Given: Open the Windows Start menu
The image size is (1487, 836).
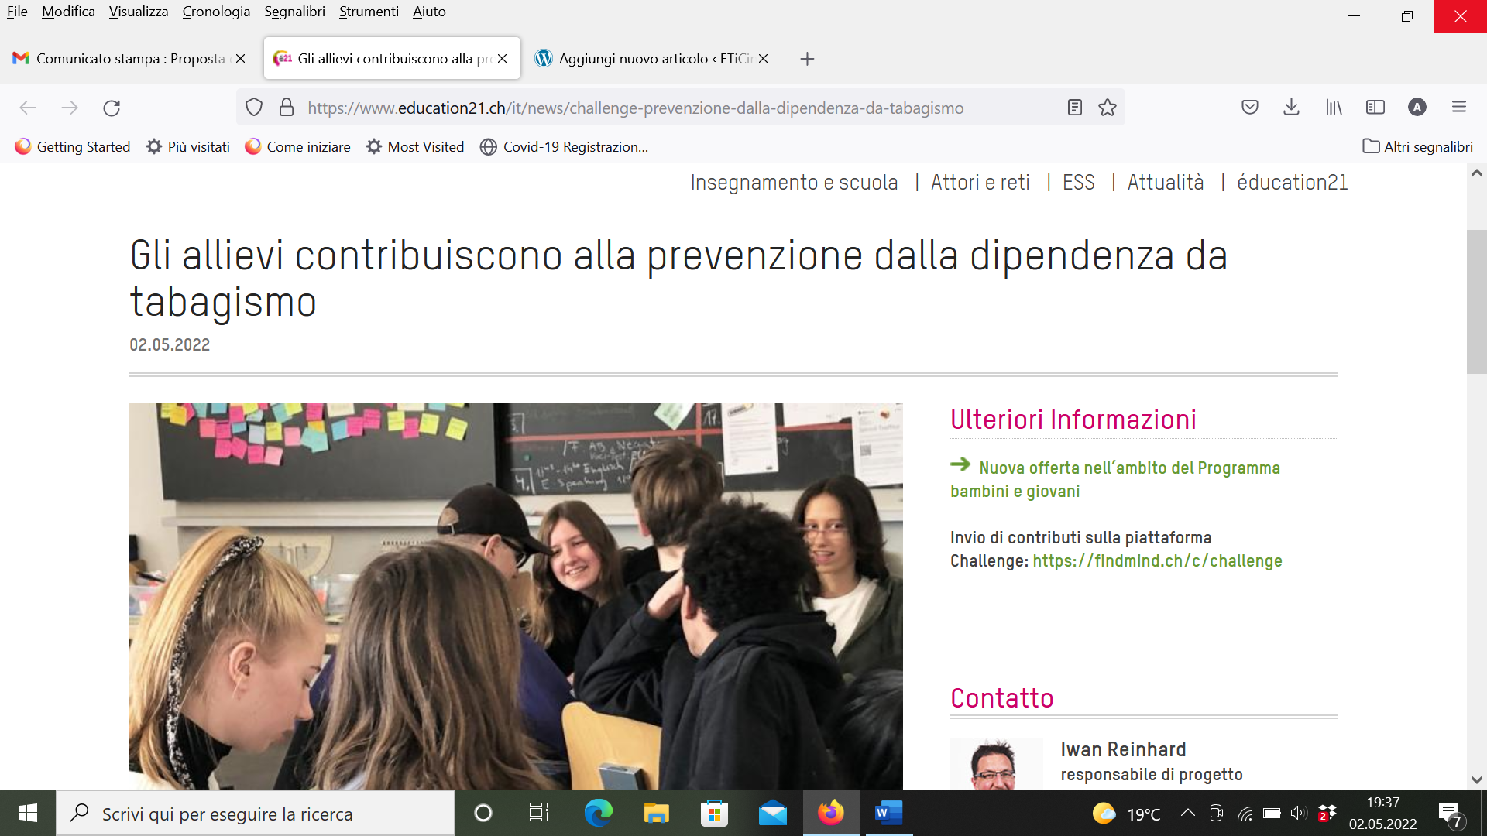Looking at the screenshot, I should pos(28,813).
